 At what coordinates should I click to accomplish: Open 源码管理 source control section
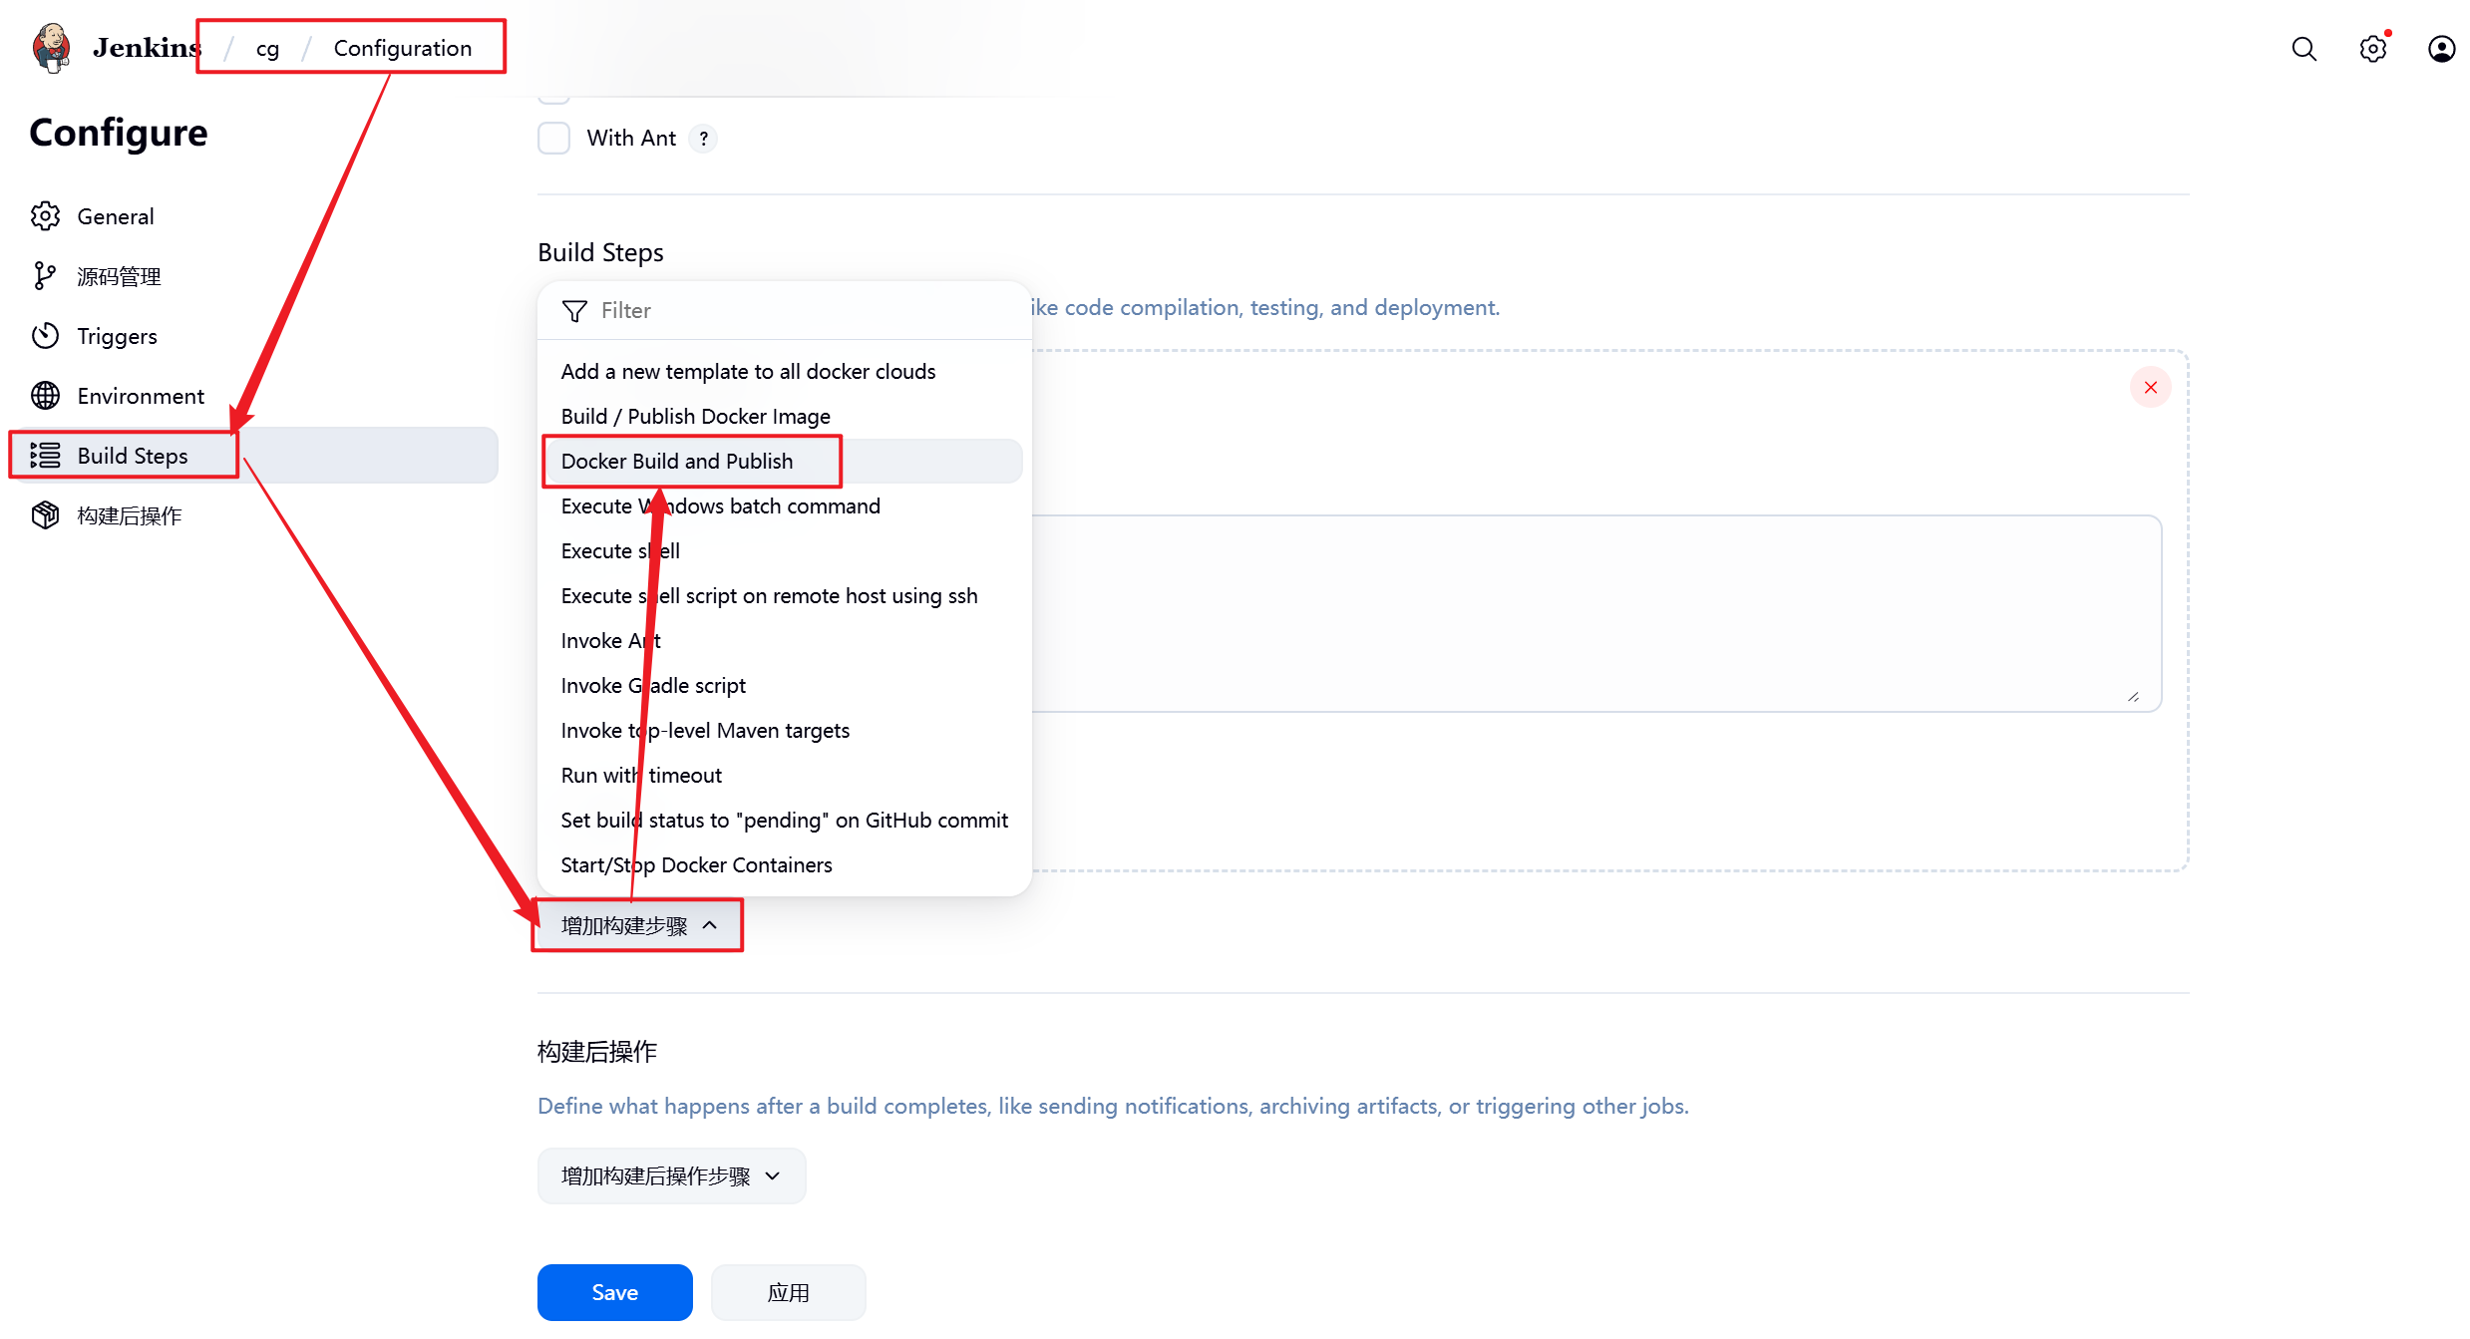tap(119, 276)
